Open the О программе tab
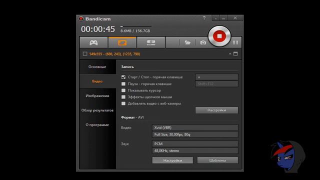The image size is (320, 180). coord(97,124)
